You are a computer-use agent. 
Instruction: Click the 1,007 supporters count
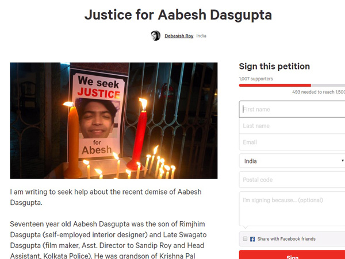256,79
